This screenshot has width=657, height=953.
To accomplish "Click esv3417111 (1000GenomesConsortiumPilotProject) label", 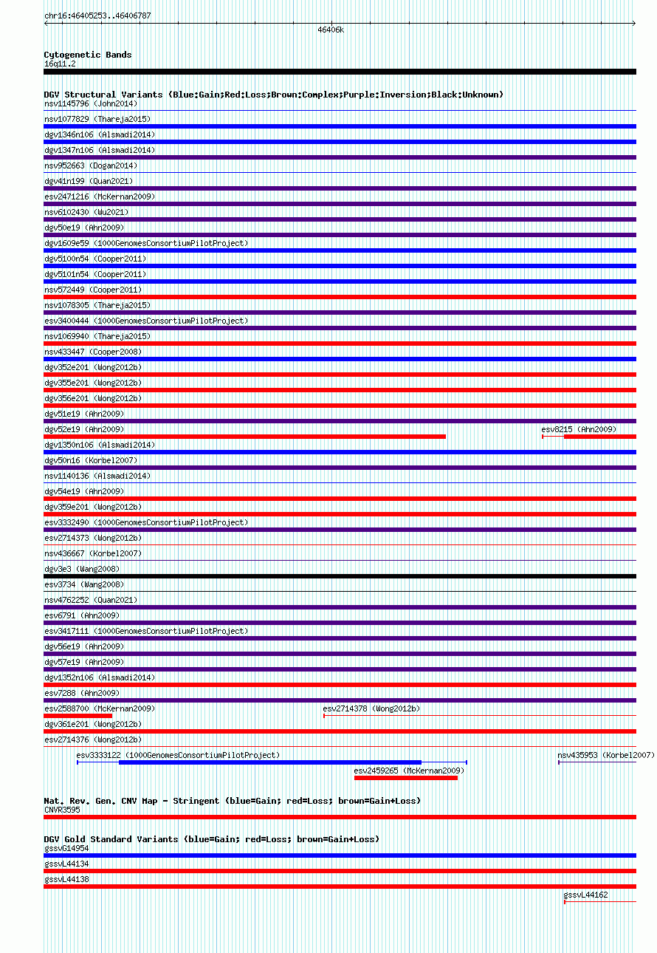I will coord(146,631).
